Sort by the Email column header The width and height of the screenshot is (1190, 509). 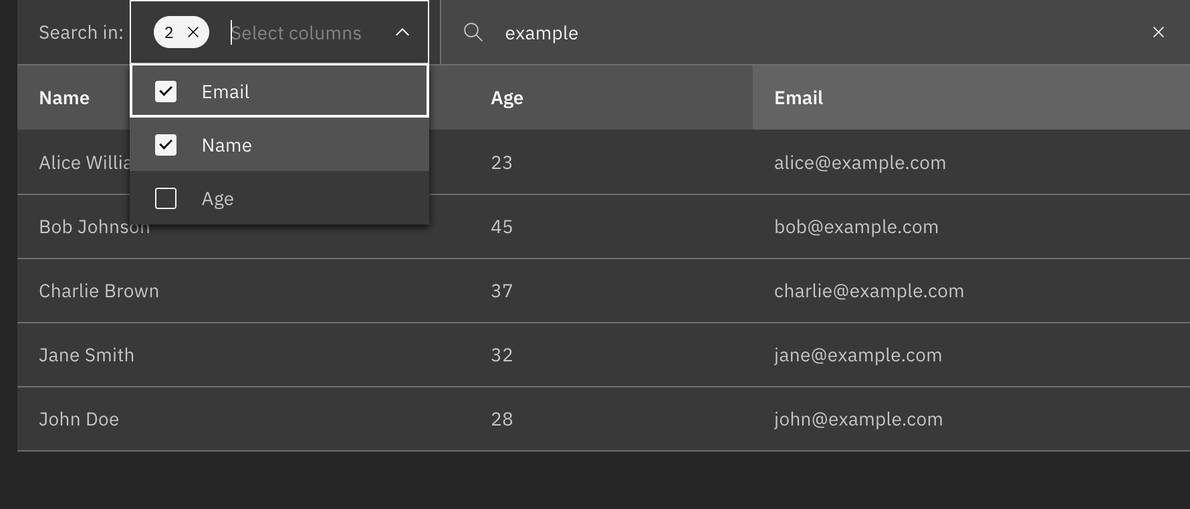pos(799,98)
